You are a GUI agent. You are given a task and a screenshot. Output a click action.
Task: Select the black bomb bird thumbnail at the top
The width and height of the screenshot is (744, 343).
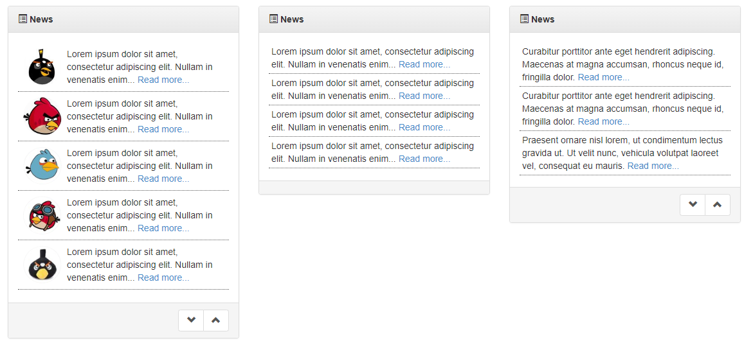click(42, 67)
